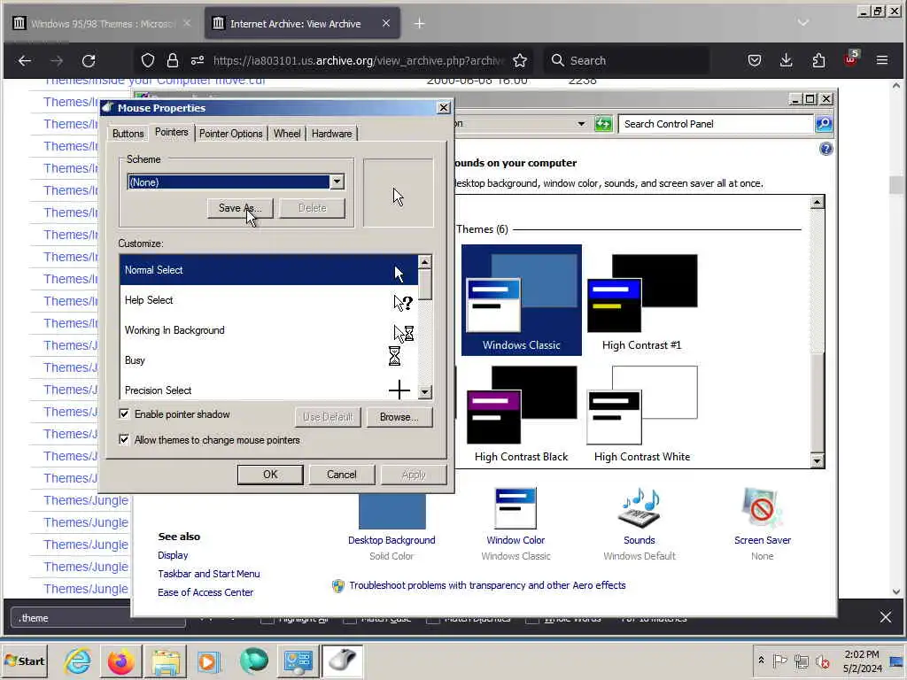Click the Firefox Search box
Screen dimensions: 907x680
(x=626, y=61)
